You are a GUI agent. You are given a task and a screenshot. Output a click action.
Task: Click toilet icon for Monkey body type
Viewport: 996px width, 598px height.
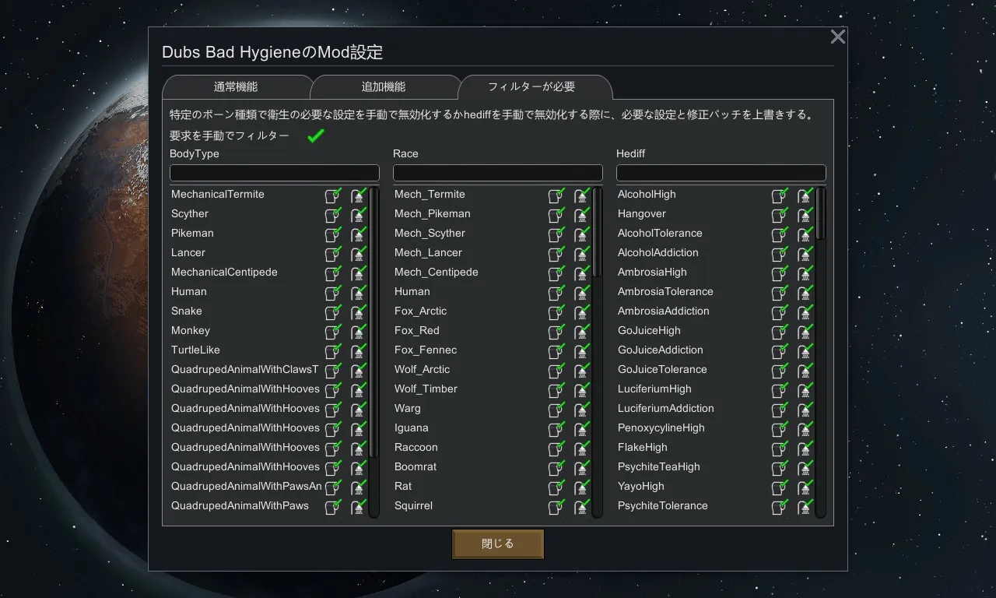click(x=333, y=332)
